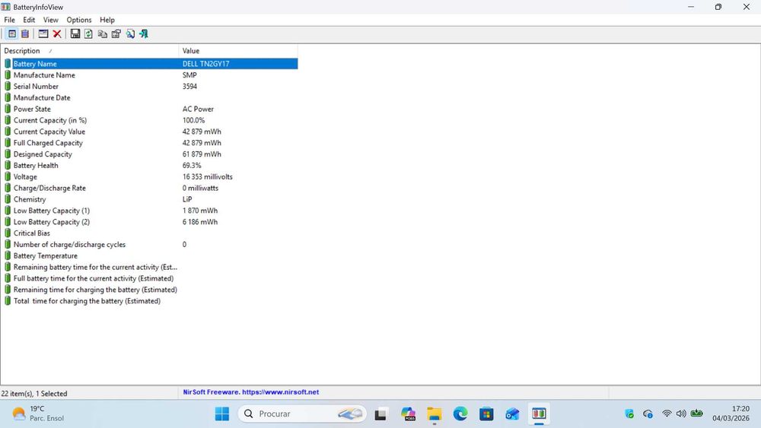Select the Battery Temperature row
This screenshot has width=761, height=428.
point(151,256)
